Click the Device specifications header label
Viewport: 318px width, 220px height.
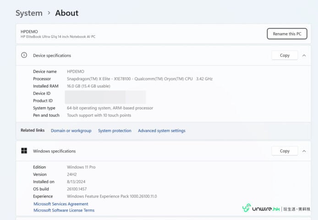point(52,55)
